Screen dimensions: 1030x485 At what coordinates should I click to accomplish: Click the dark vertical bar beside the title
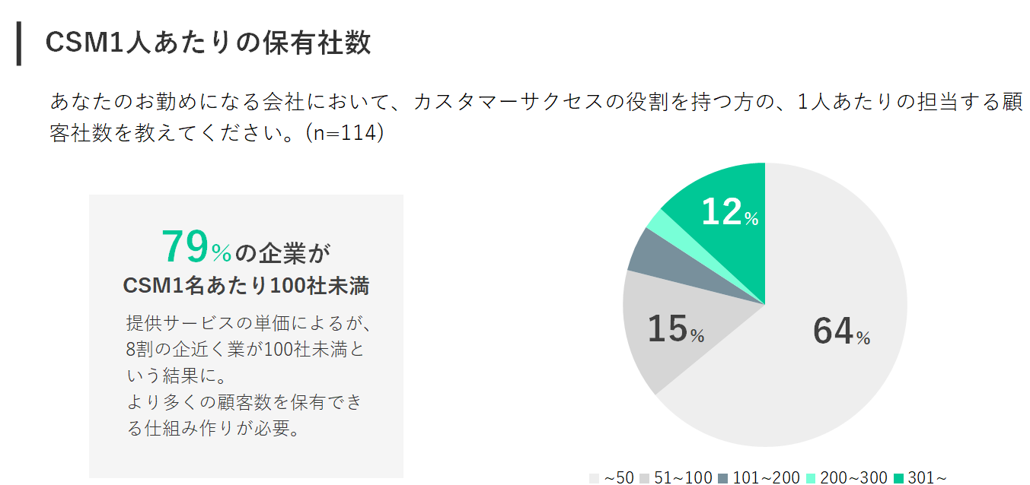click(x=19, y=43)
